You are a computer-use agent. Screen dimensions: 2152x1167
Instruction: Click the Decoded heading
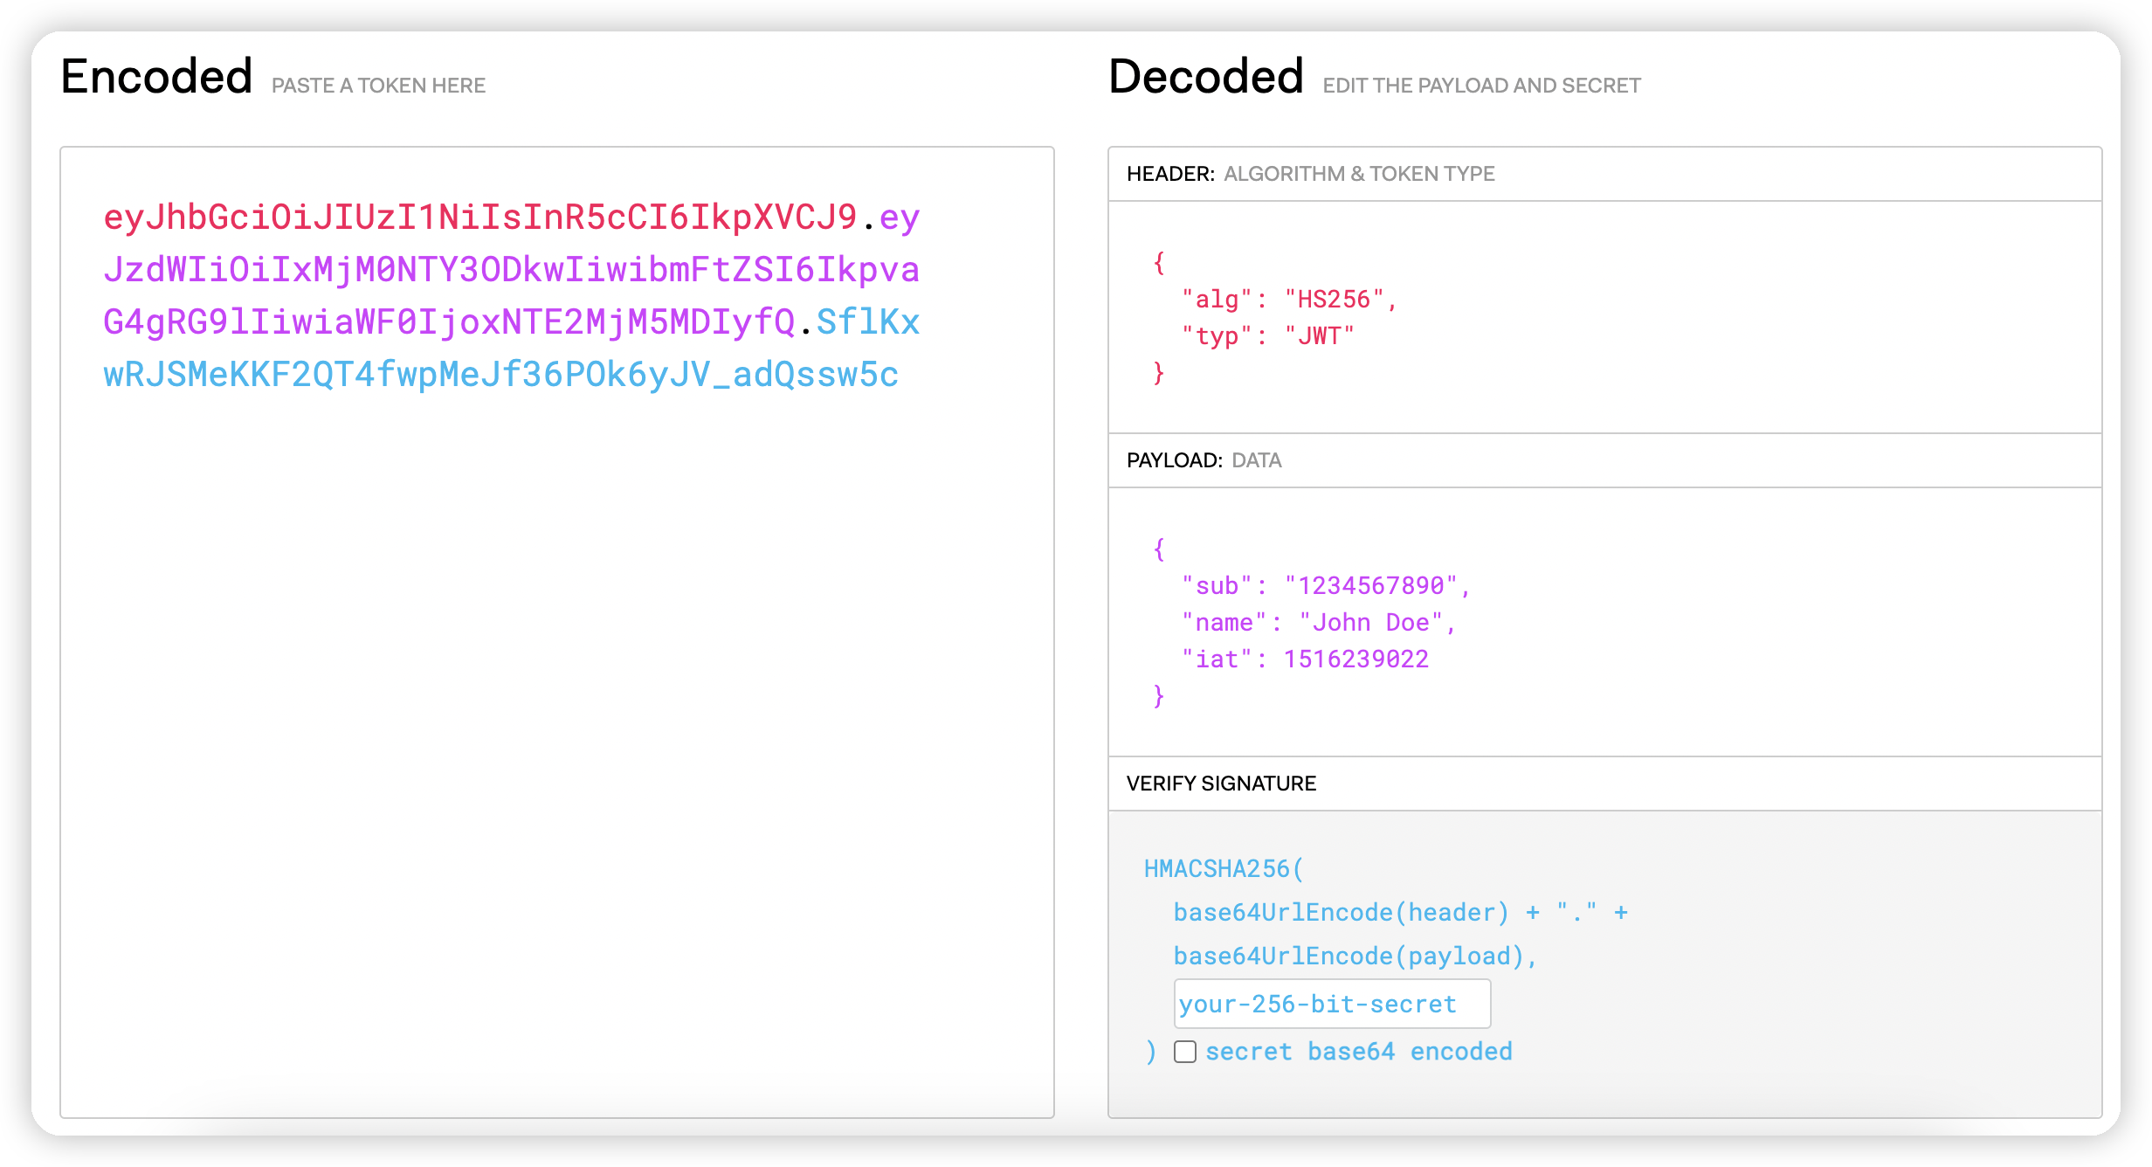[1205, 77]
